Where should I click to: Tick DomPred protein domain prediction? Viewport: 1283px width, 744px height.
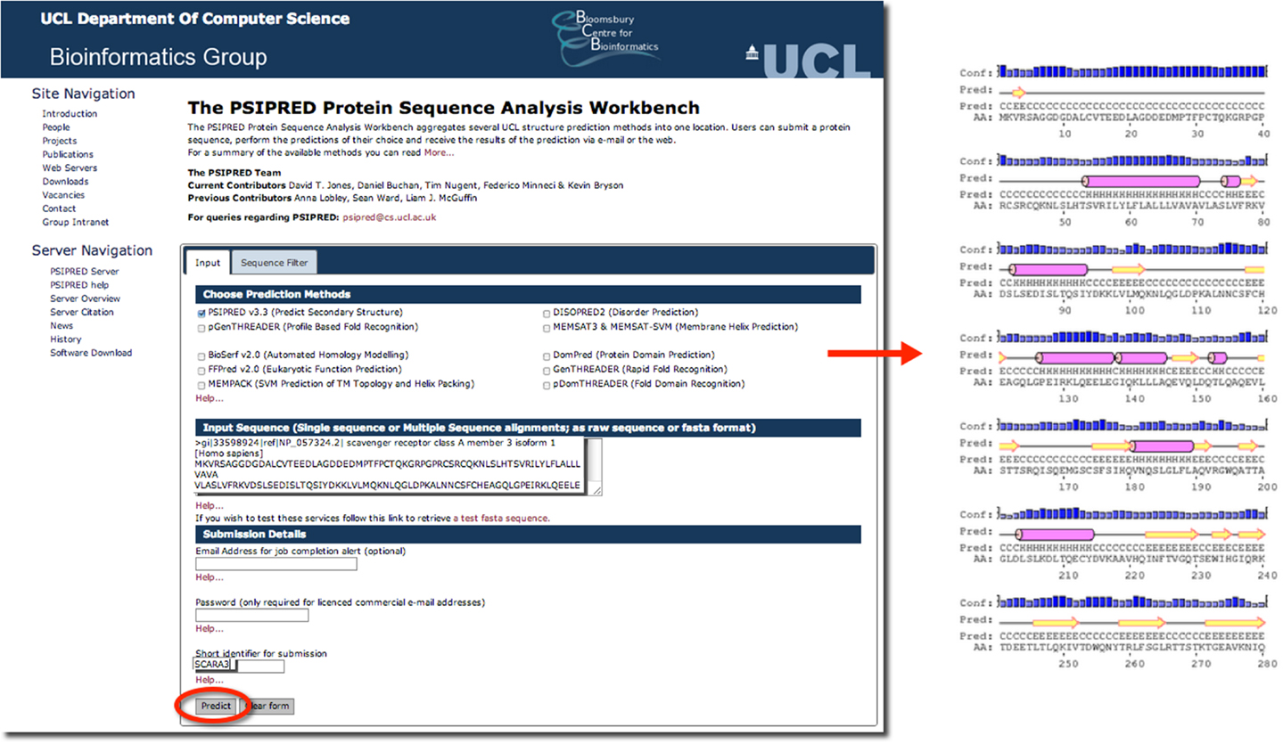tap(547, 356)
